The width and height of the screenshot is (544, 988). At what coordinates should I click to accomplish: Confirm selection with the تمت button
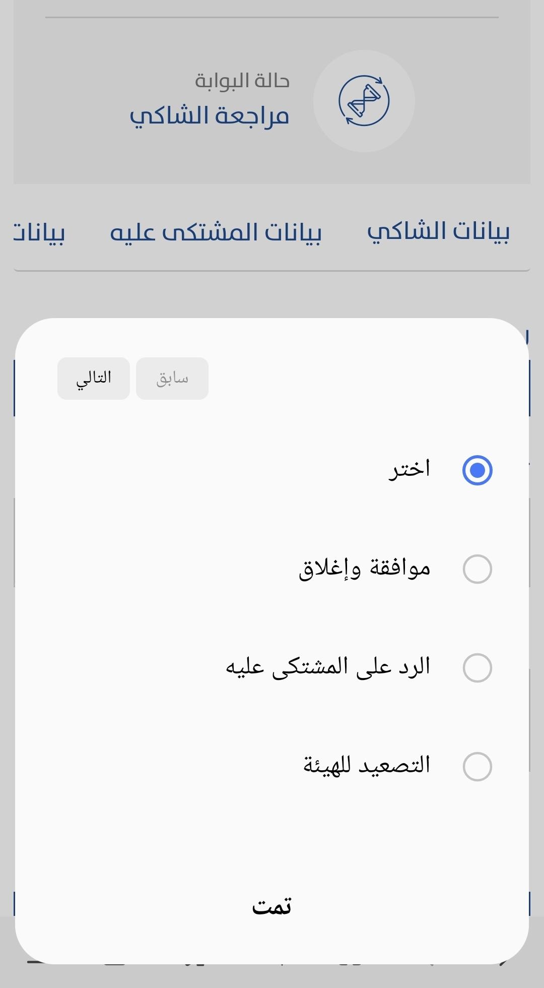tap(271, 907)
